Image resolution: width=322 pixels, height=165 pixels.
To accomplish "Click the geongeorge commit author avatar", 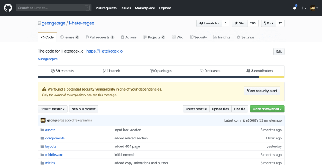I will pos(43,120).
